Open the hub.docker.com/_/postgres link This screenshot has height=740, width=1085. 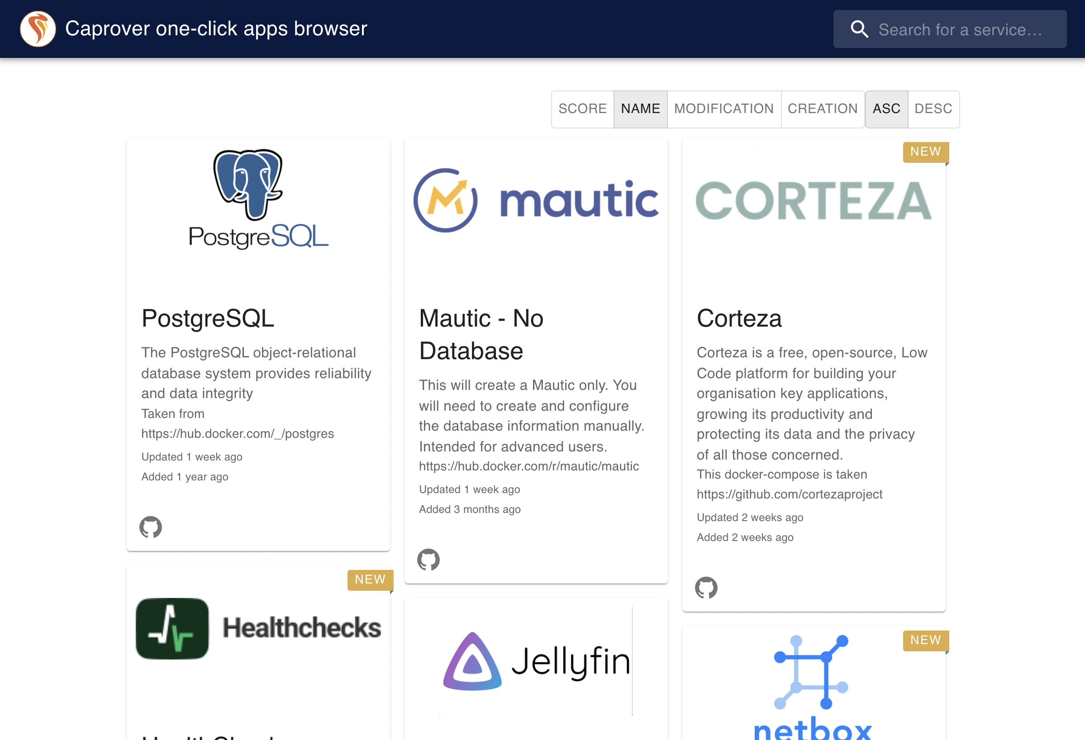click(238, 434)
